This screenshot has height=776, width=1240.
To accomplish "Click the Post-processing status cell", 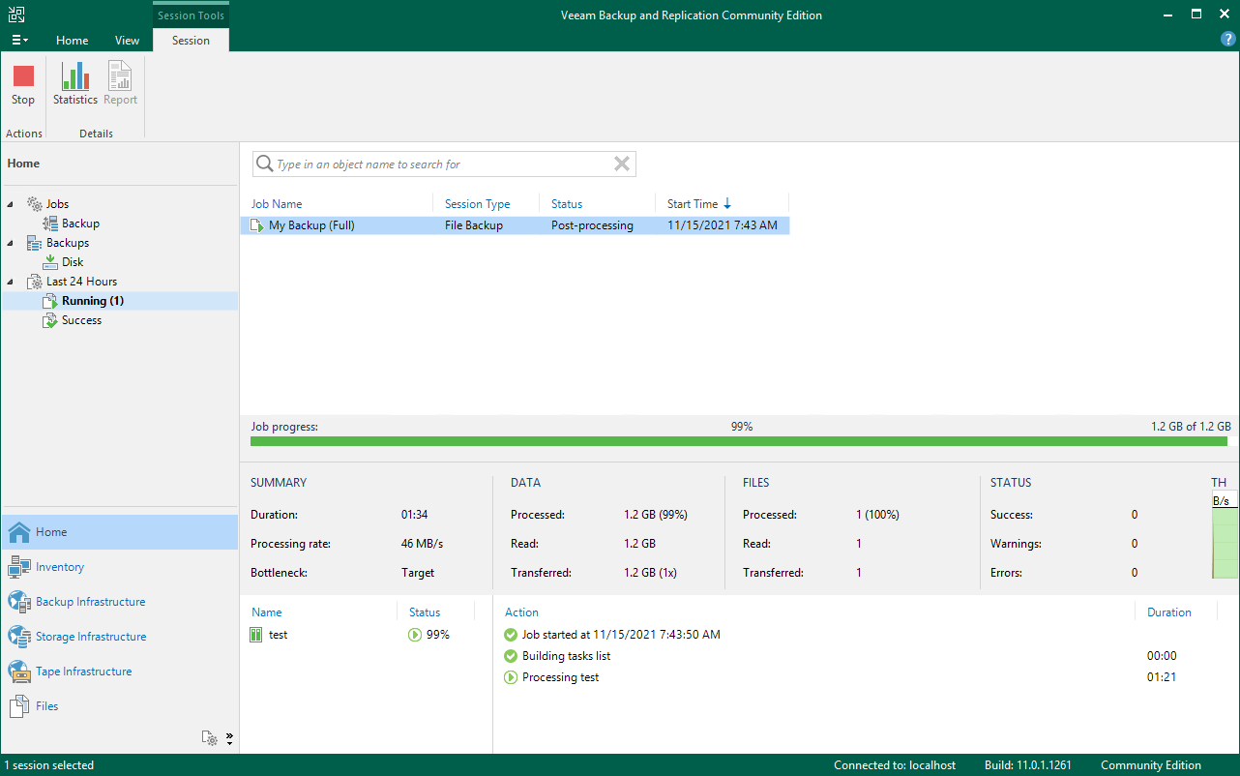I will (592, 225).
